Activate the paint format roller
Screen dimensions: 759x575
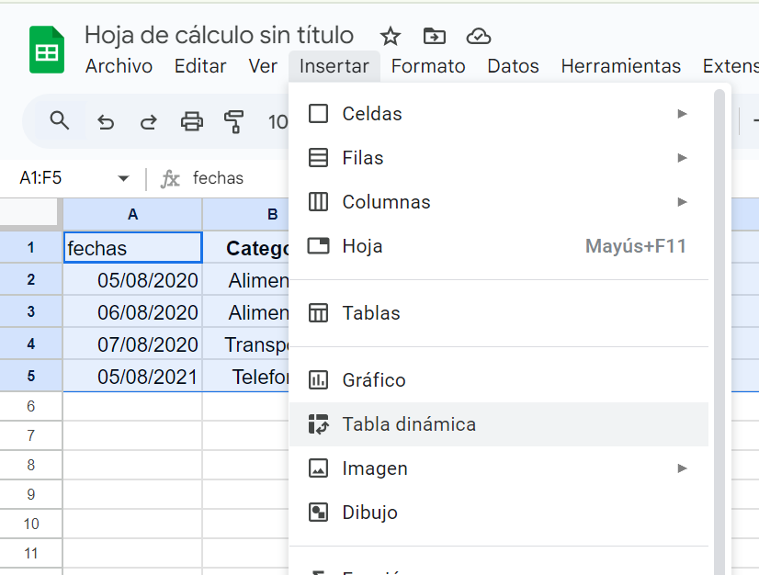coord(234,121)
